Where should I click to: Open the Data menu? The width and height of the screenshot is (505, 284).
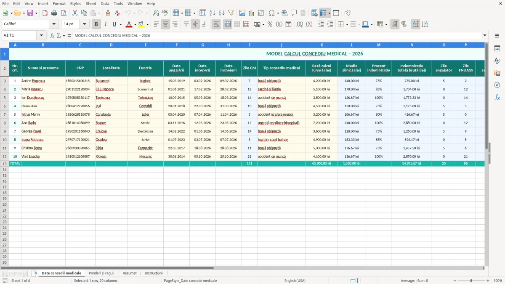coord(105,3)
